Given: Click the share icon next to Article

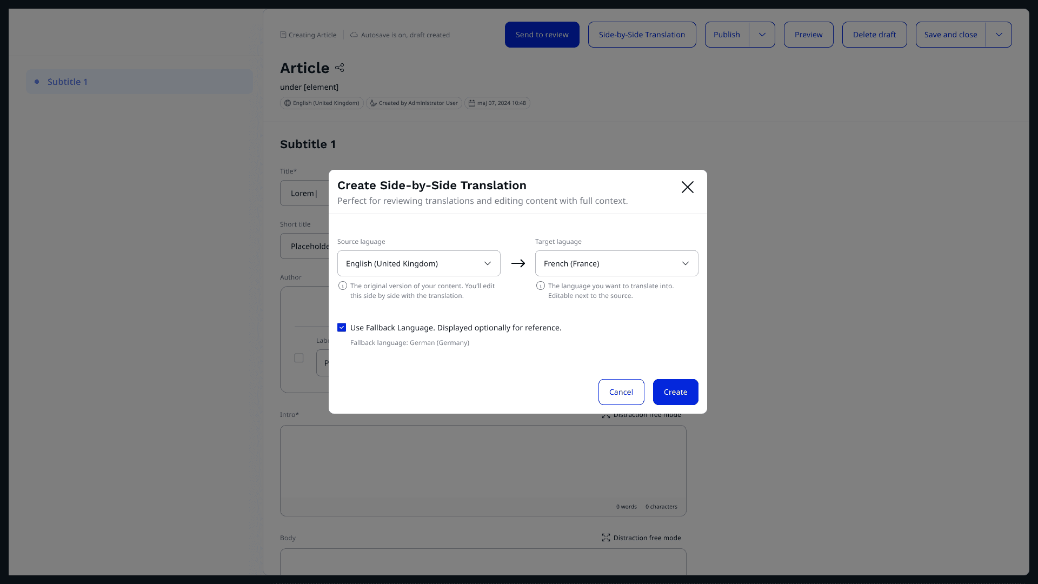Looking at the screenshot, I should click(340, 68).
